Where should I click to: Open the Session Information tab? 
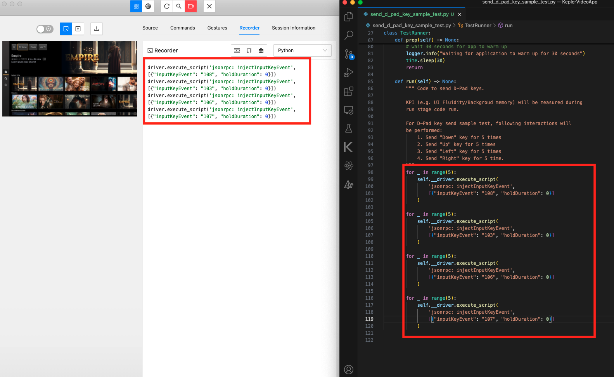click(x=293, y=28)
